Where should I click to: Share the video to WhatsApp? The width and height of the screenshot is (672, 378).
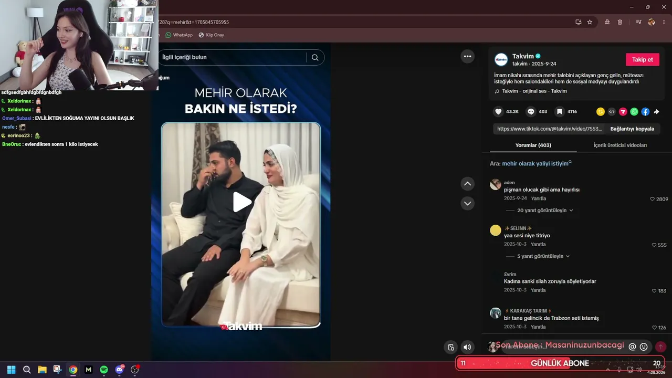634,112
